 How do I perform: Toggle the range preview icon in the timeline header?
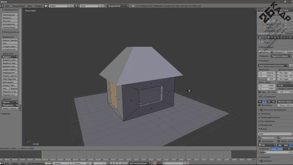click(x=47, y=163)
